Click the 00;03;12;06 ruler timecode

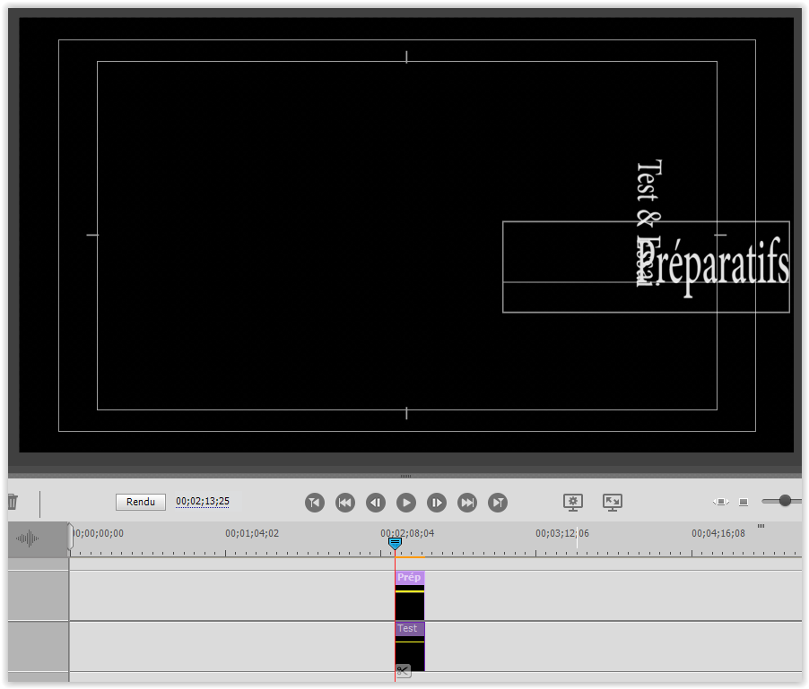point(561,533)
